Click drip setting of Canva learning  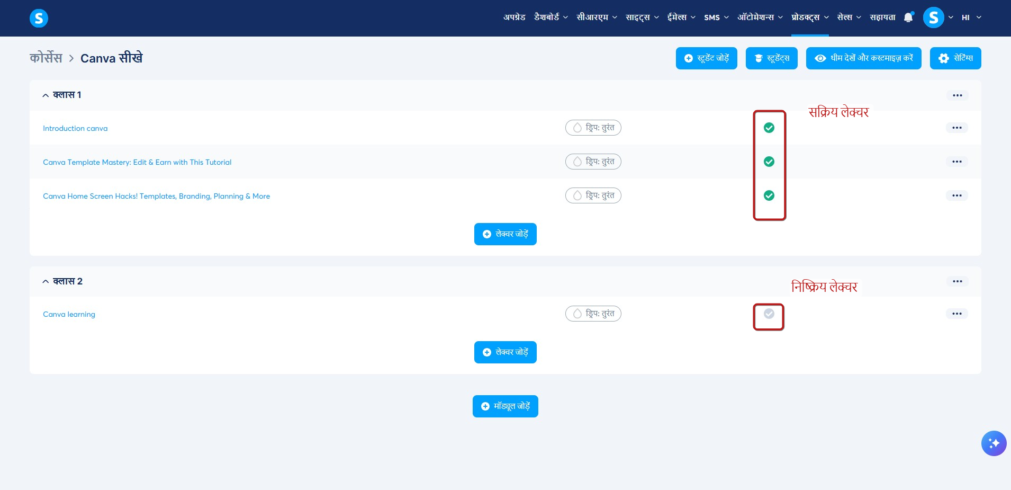(593, 314)
